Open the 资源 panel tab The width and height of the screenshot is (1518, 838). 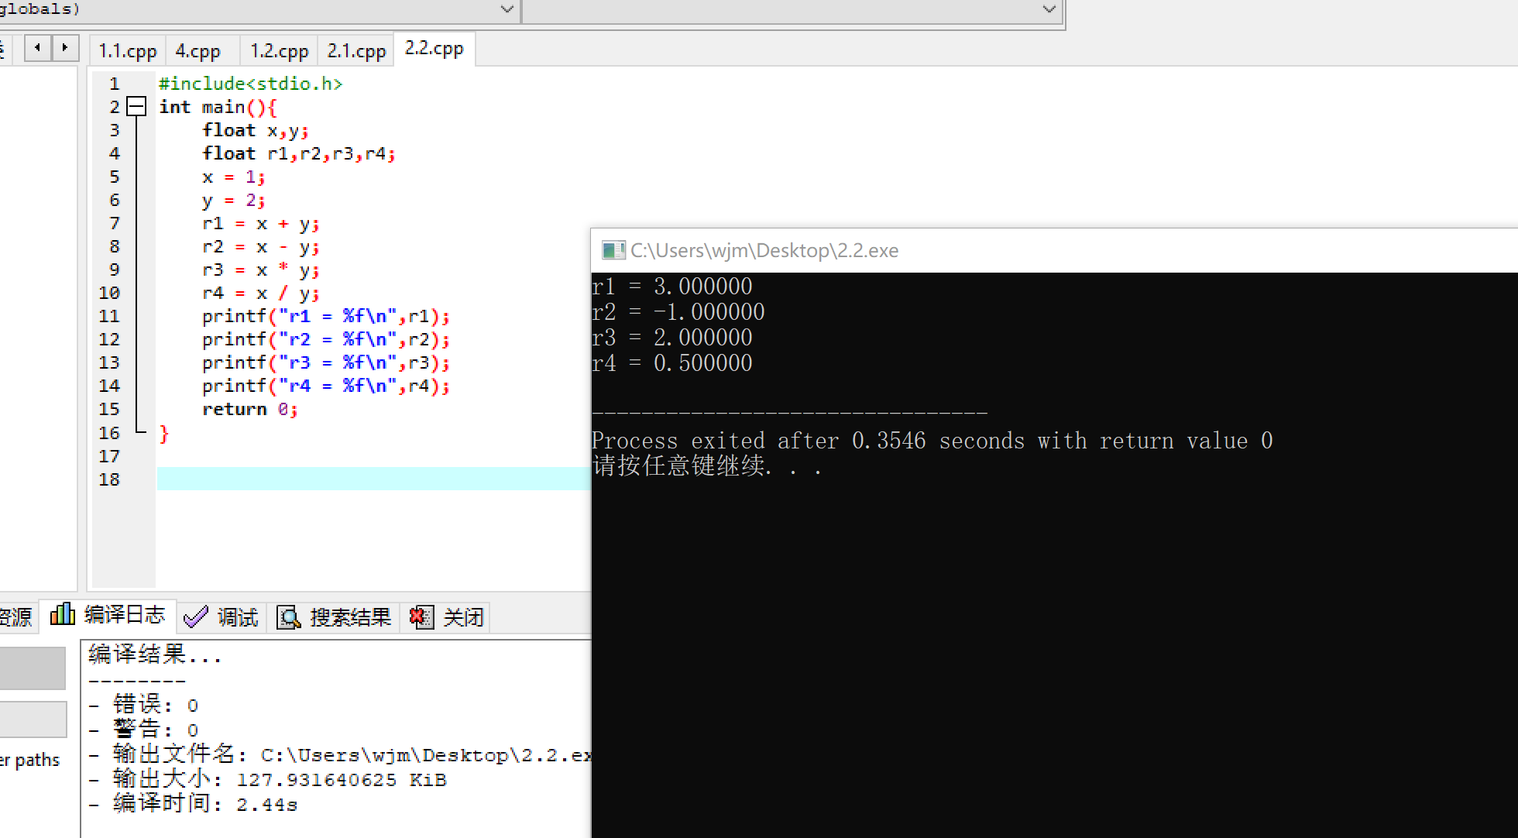coord(15,617)
